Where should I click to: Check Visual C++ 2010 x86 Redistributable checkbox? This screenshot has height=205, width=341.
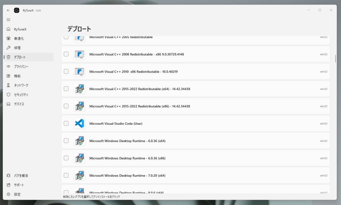pyautogui.click(x=66, y=71)
